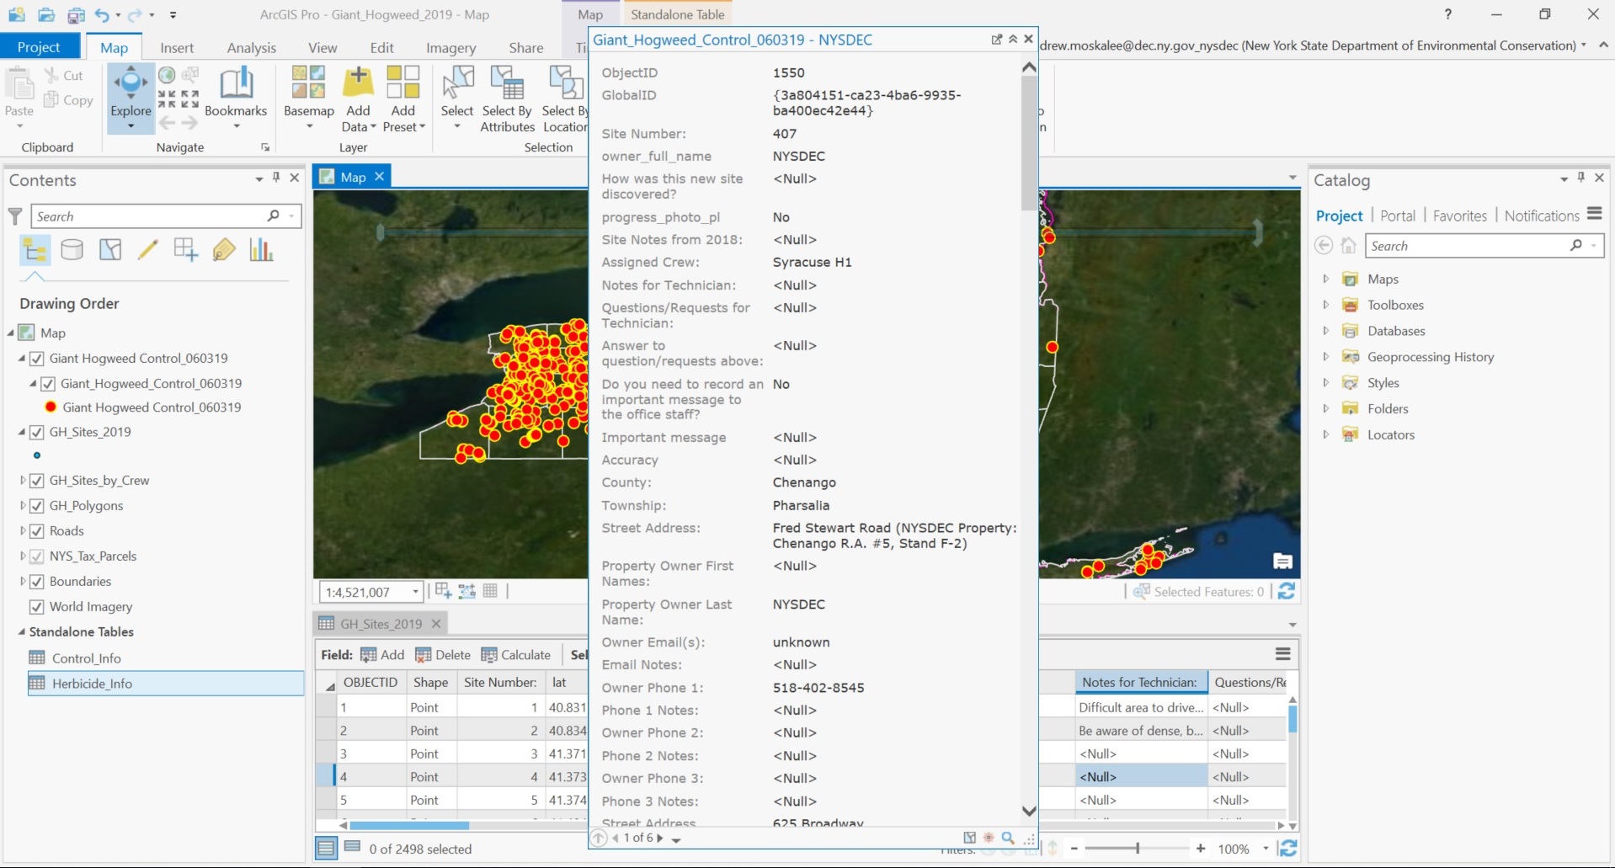The image size is (1615, 868).
Task: Switch Contents to List By Selection
Action: (x=110, y=250)
